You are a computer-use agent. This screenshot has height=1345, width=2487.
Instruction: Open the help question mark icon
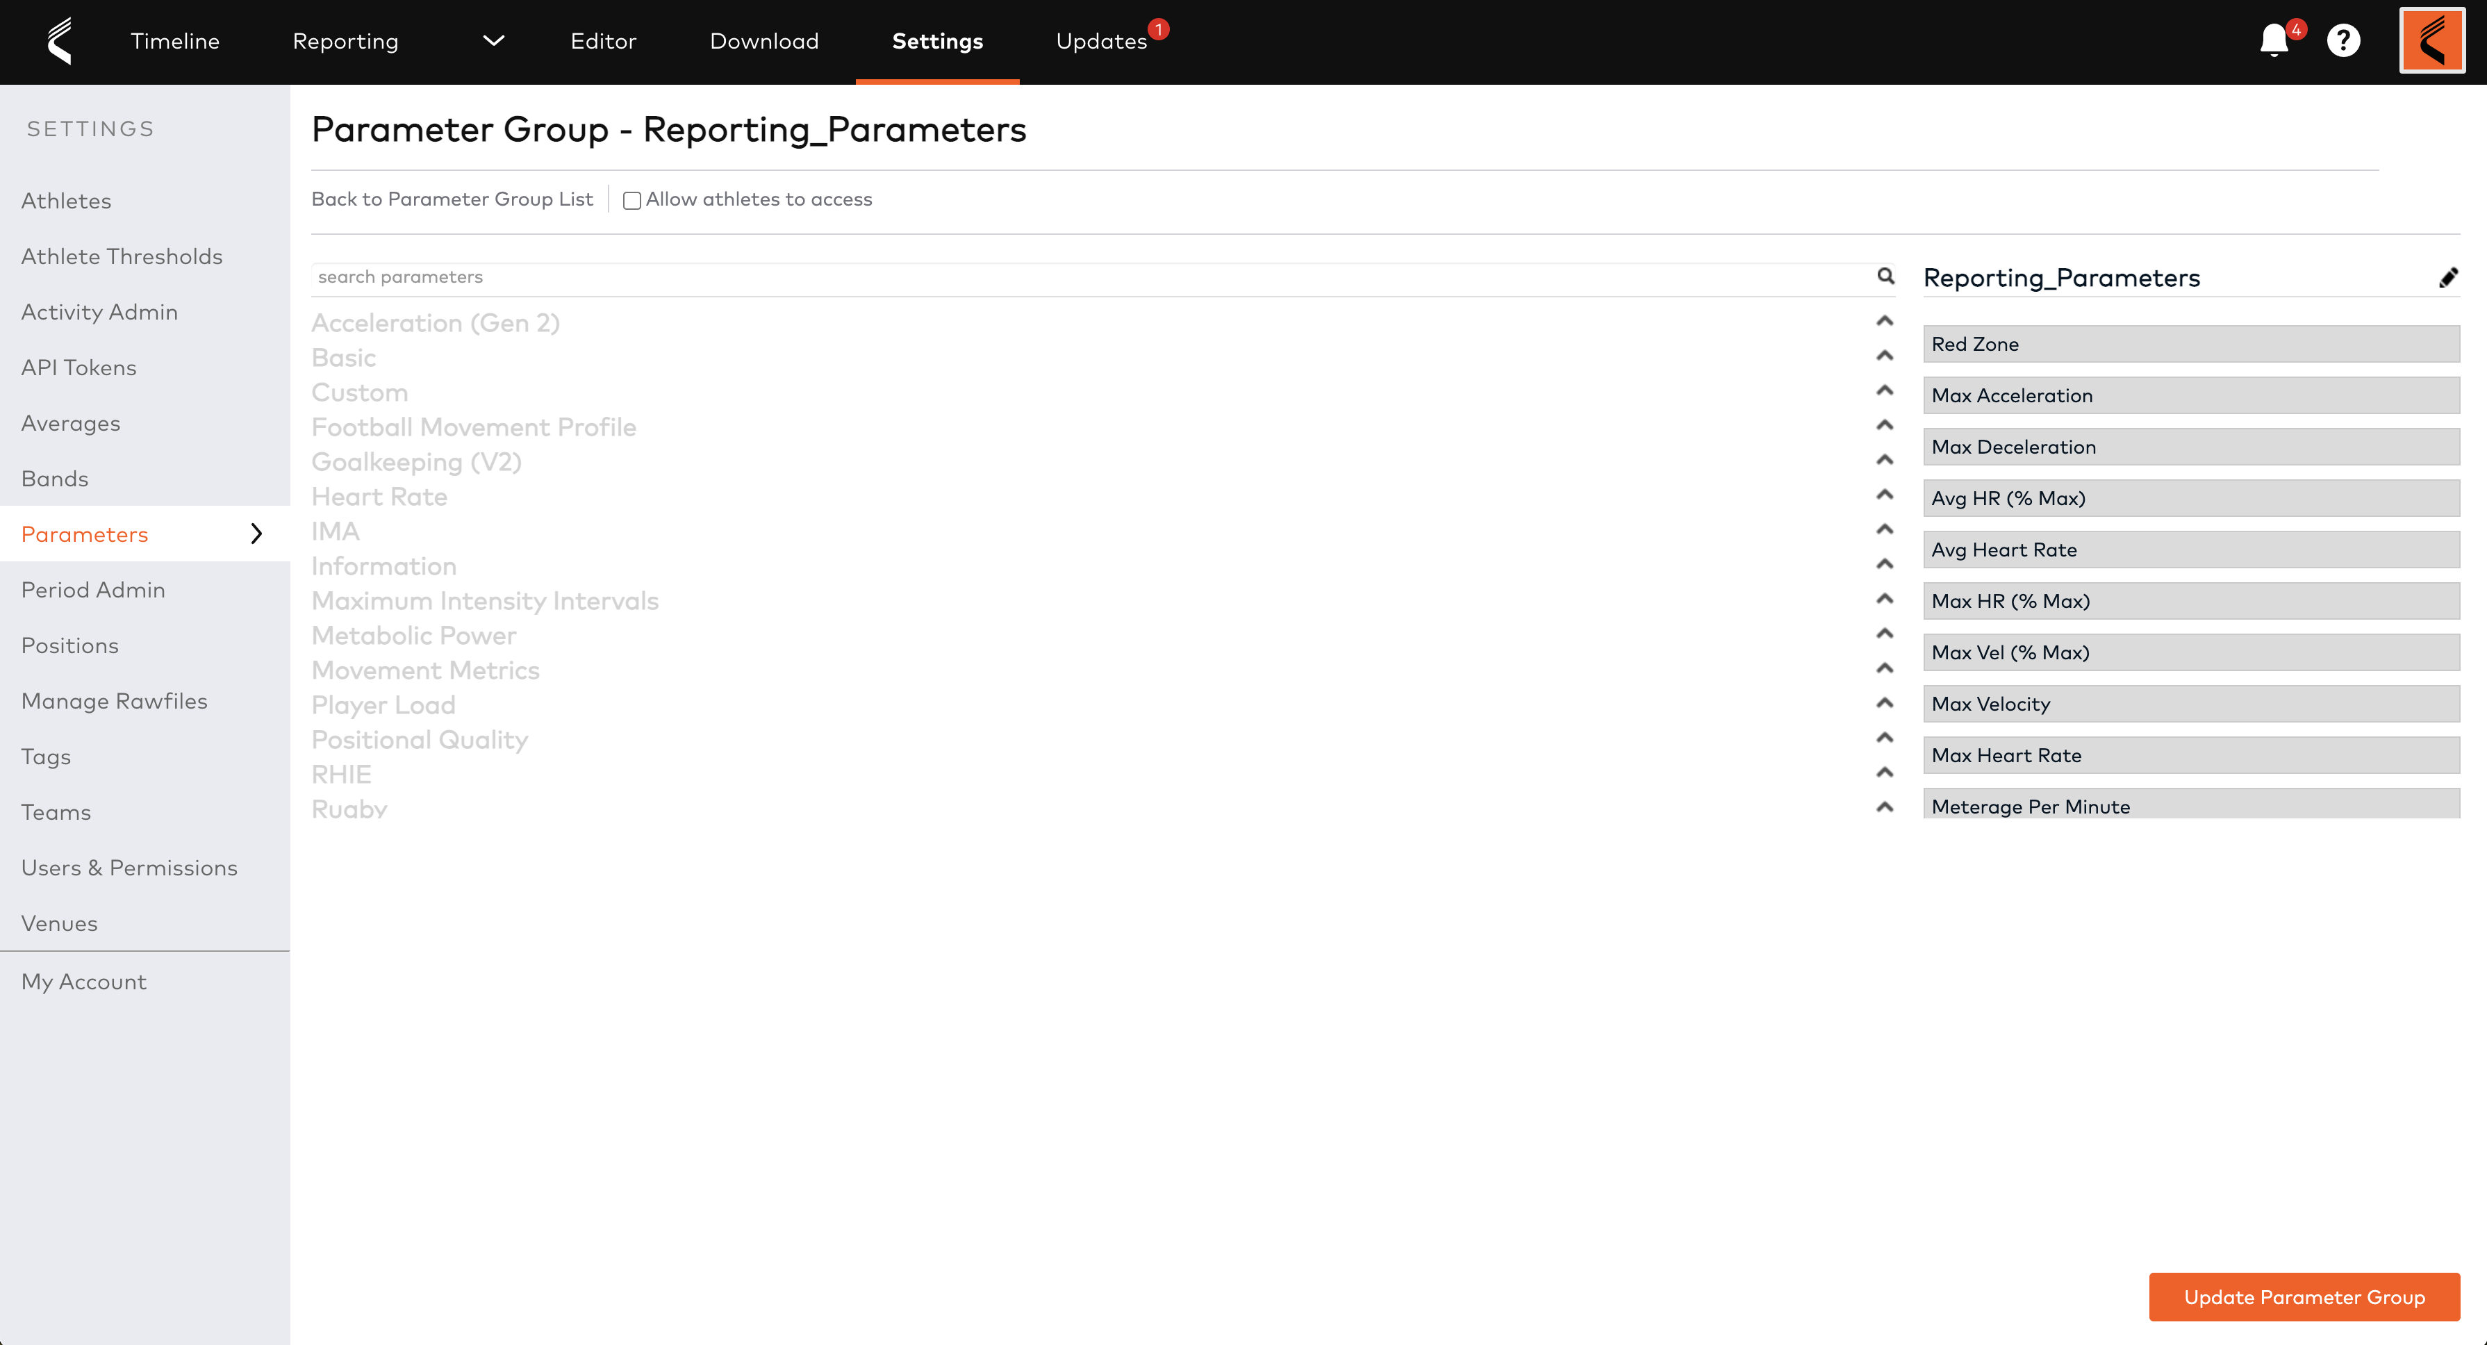[x=2343, y=40]
